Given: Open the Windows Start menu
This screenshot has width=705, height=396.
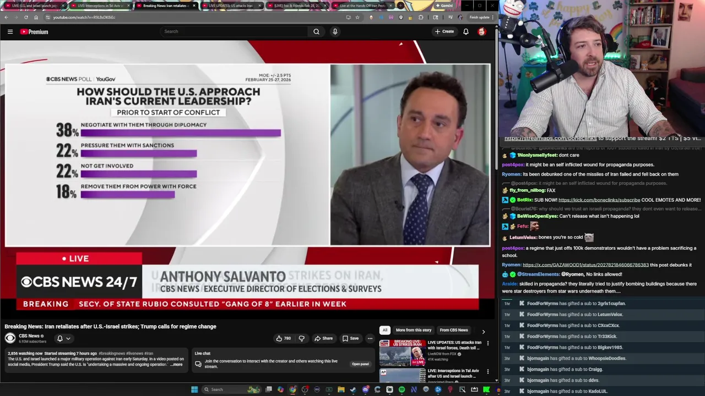Looking at the screenshot, I should (x=194, y=389).
